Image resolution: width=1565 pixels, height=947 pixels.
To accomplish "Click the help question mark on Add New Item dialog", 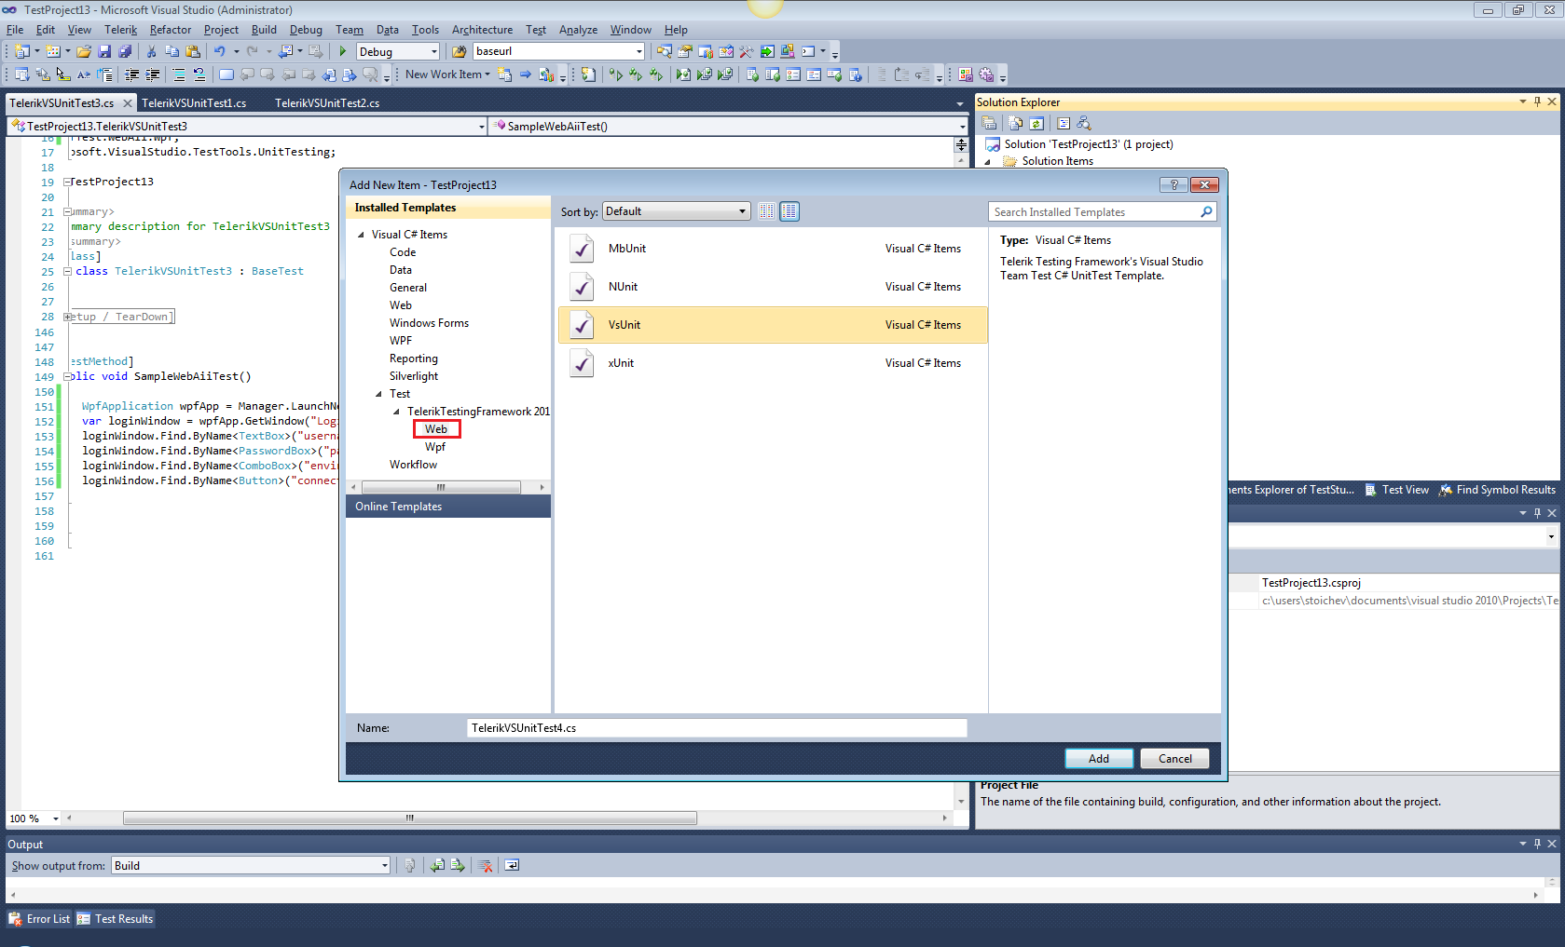I will pos(1174,184).
